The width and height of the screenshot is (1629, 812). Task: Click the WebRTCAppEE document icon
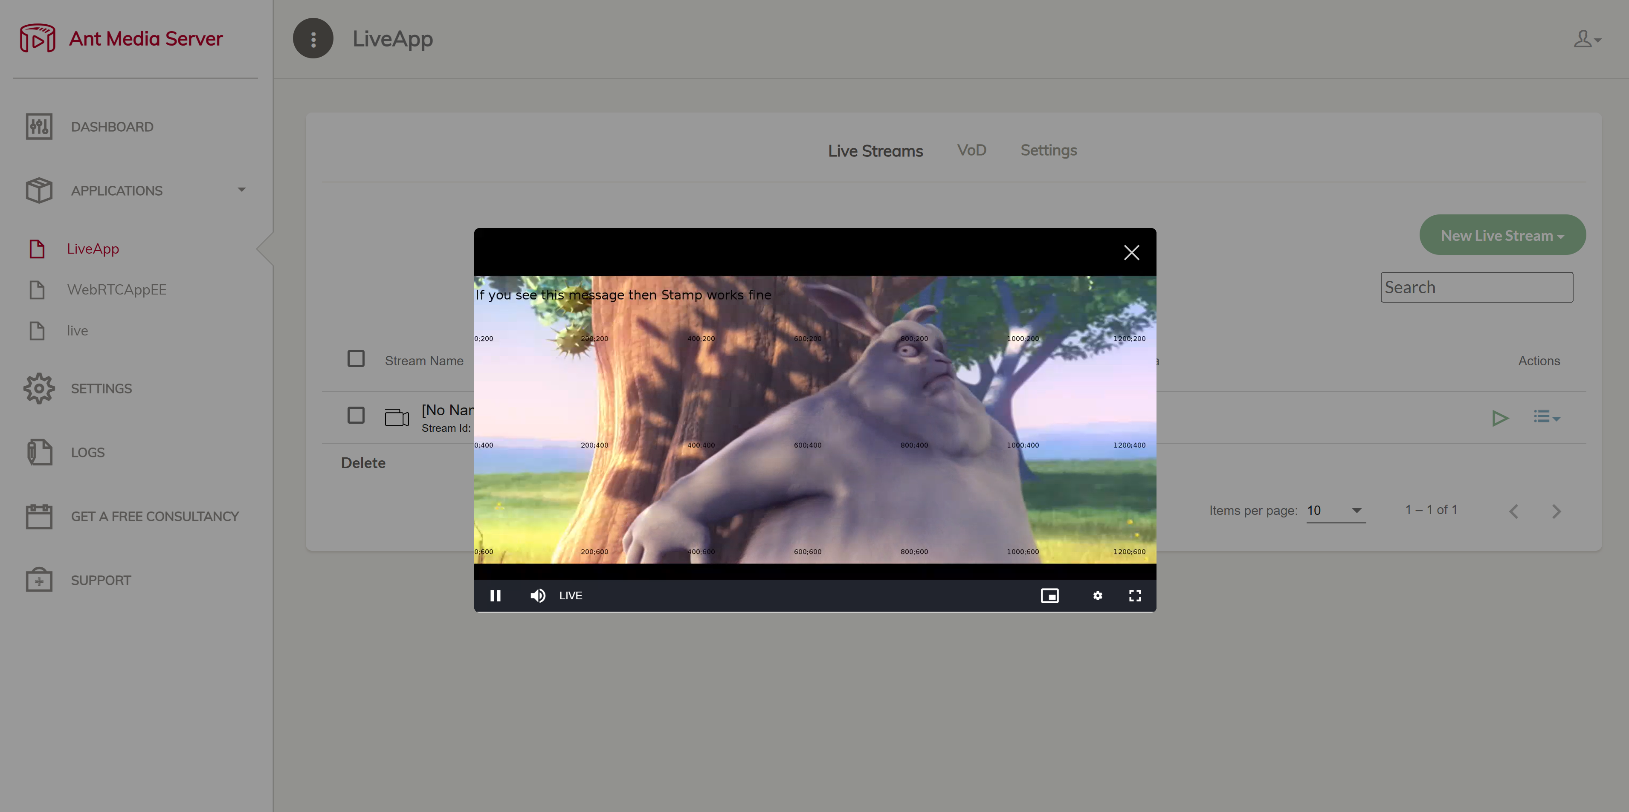[37, 290]
